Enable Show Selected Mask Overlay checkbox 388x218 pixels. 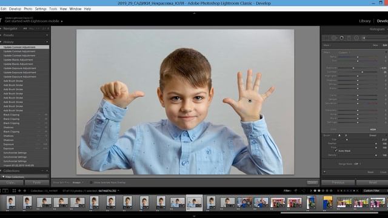click(91, 182)
